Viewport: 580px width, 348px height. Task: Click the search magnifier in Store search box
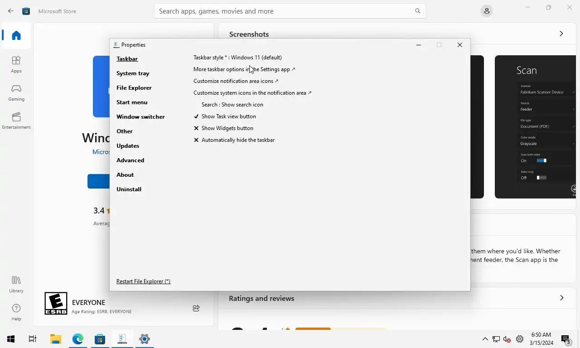(417, 11)
